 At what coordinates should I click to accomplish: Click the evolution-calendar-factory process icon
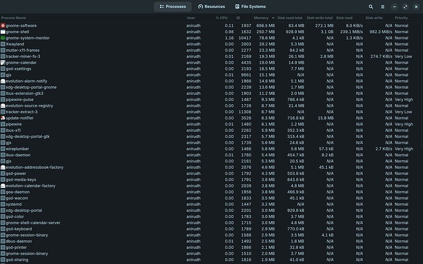[3, 186]
